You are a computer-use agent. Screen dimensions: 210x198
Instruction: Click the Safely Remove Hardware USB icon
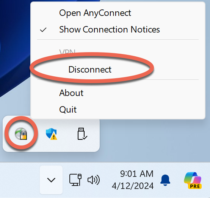point(82,134)
